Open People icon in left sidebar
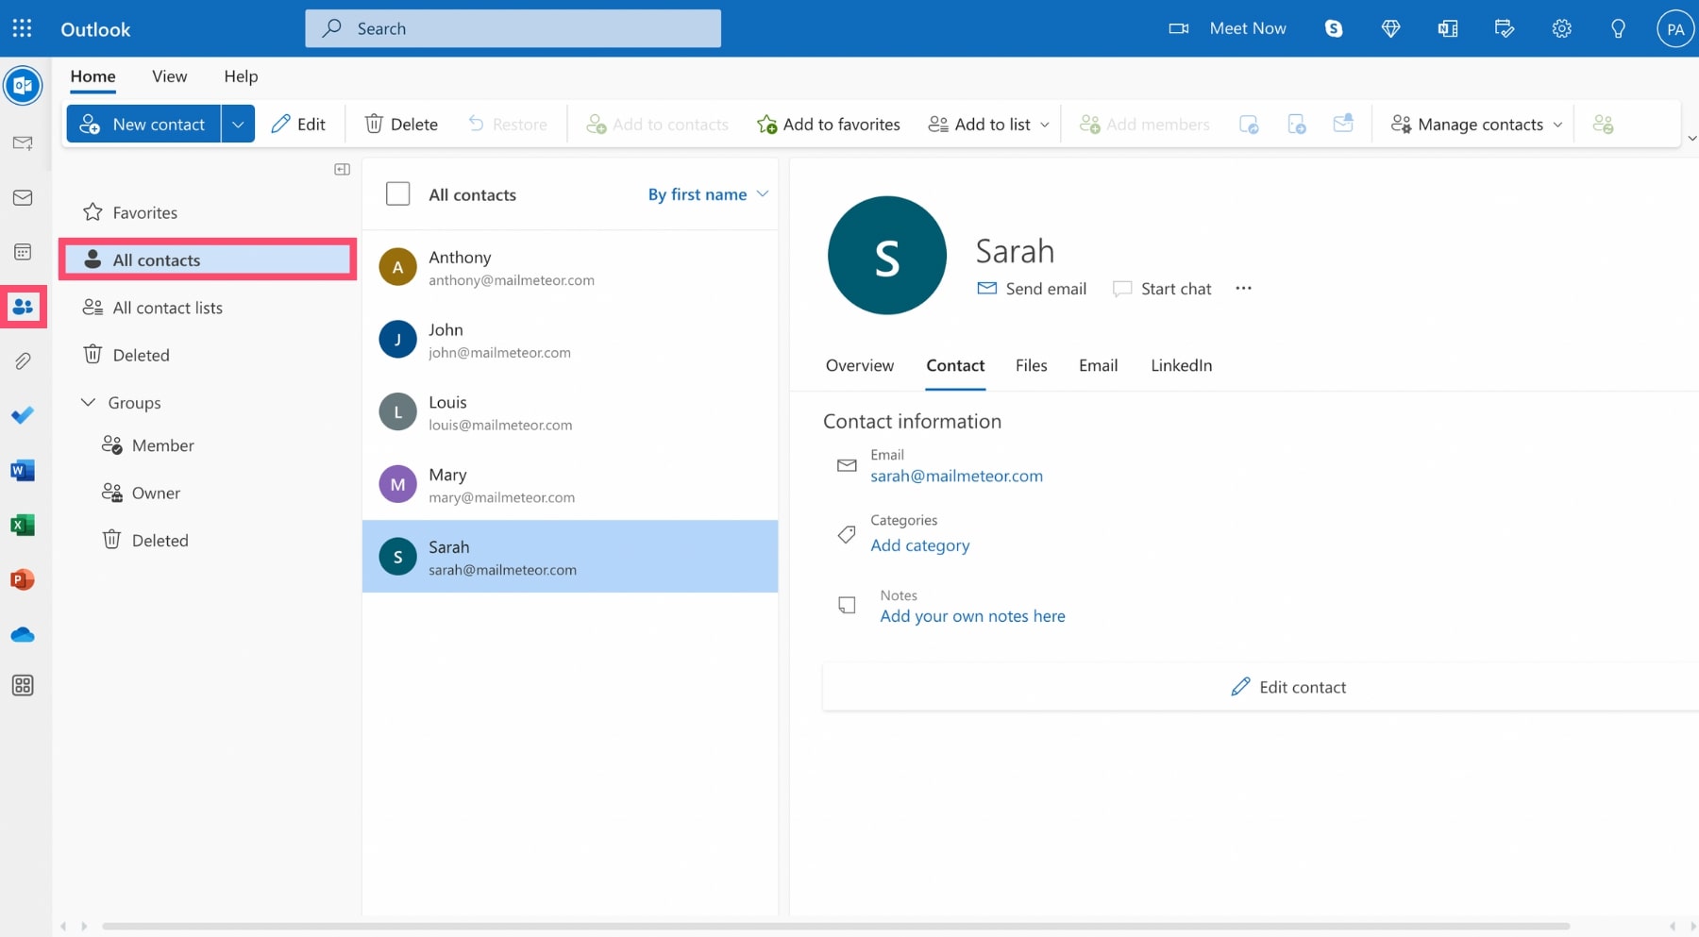1699x937 pixels. pyautogui.click(x=23, y=307)
